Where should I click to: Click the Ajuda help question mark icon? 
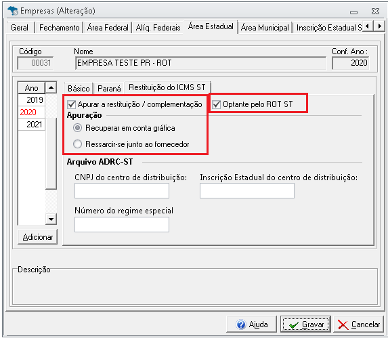point(241,324)
